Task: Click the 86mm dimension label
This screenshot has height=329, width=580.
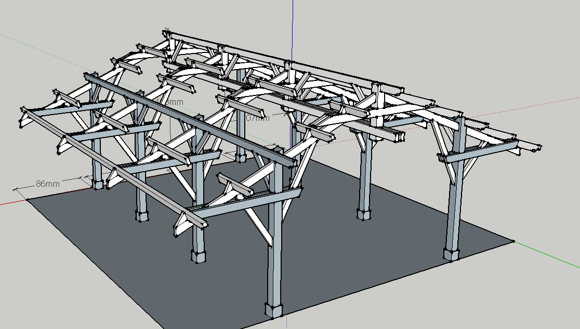Action: [48, 184]
